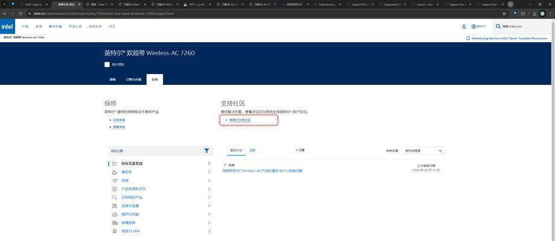555x241 pixels.
Task: Switch to the 使用英特尔 browser tab
Action: [x=294, y=4]
